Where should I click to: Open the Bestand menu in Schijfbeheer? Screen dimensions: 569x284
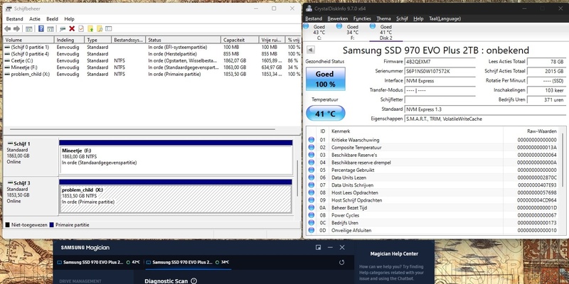pyautogui.click(x=14, y=19)
